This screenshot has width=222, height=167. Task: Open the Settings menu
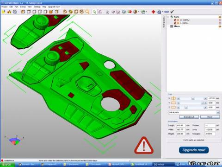coord(37,7)
